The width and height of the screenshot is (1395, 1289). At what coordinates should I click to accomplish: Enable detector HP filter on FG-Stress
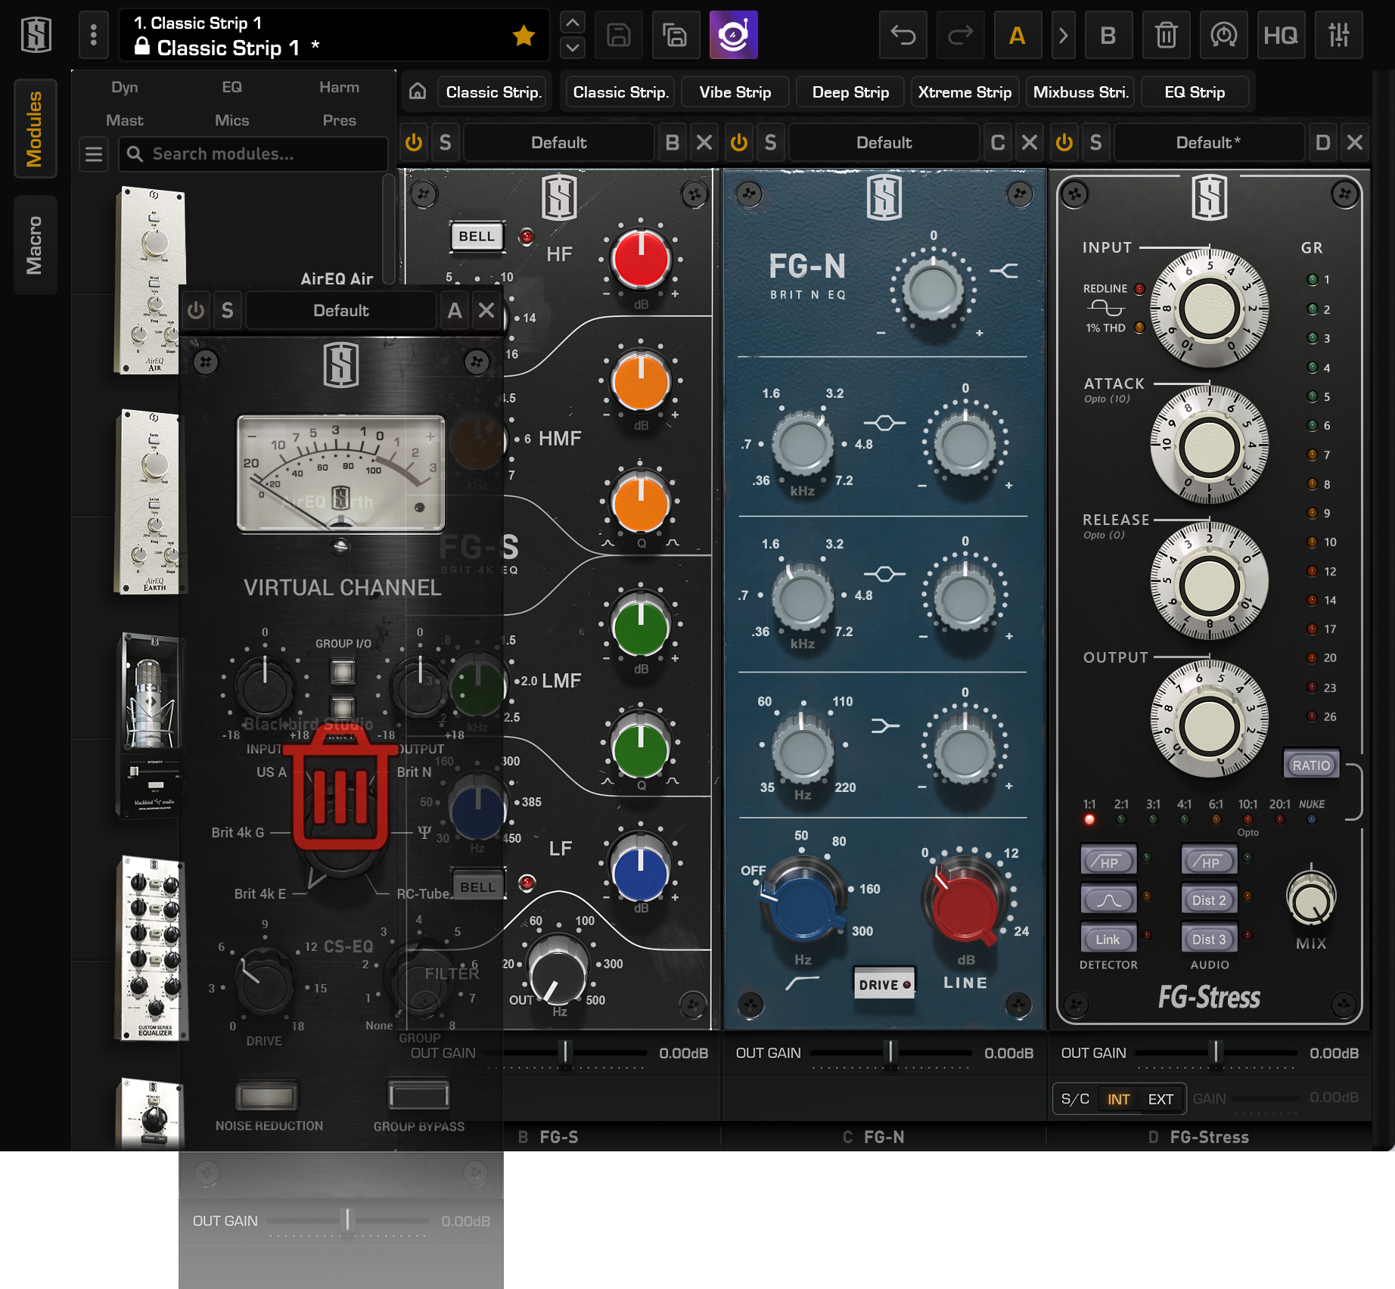[x=1109, y=862]
